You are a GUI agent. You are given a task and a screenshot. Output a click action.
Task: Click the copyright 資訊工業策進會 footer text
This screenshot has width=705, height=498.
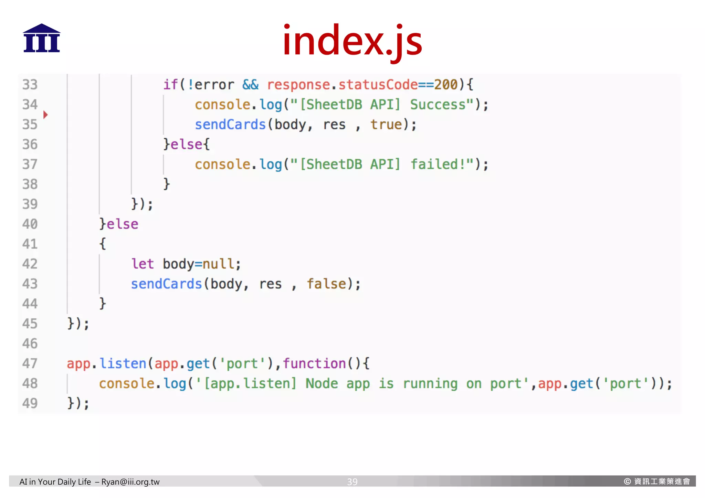[x=657, y=481]
